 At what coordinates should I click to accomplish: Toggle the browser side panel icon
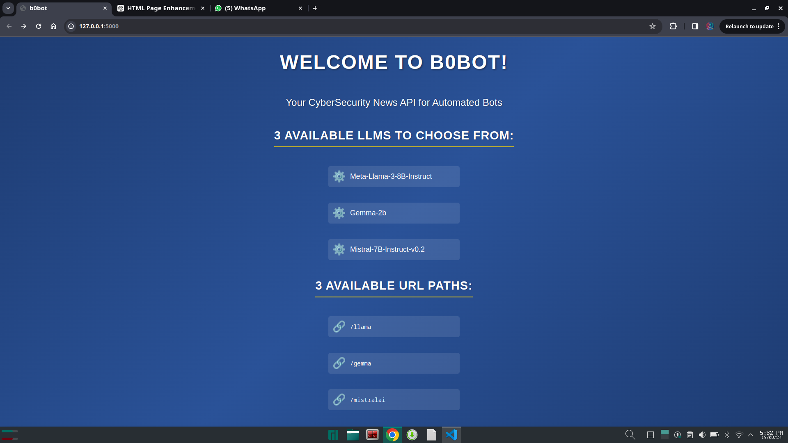[x=695, y=26]
